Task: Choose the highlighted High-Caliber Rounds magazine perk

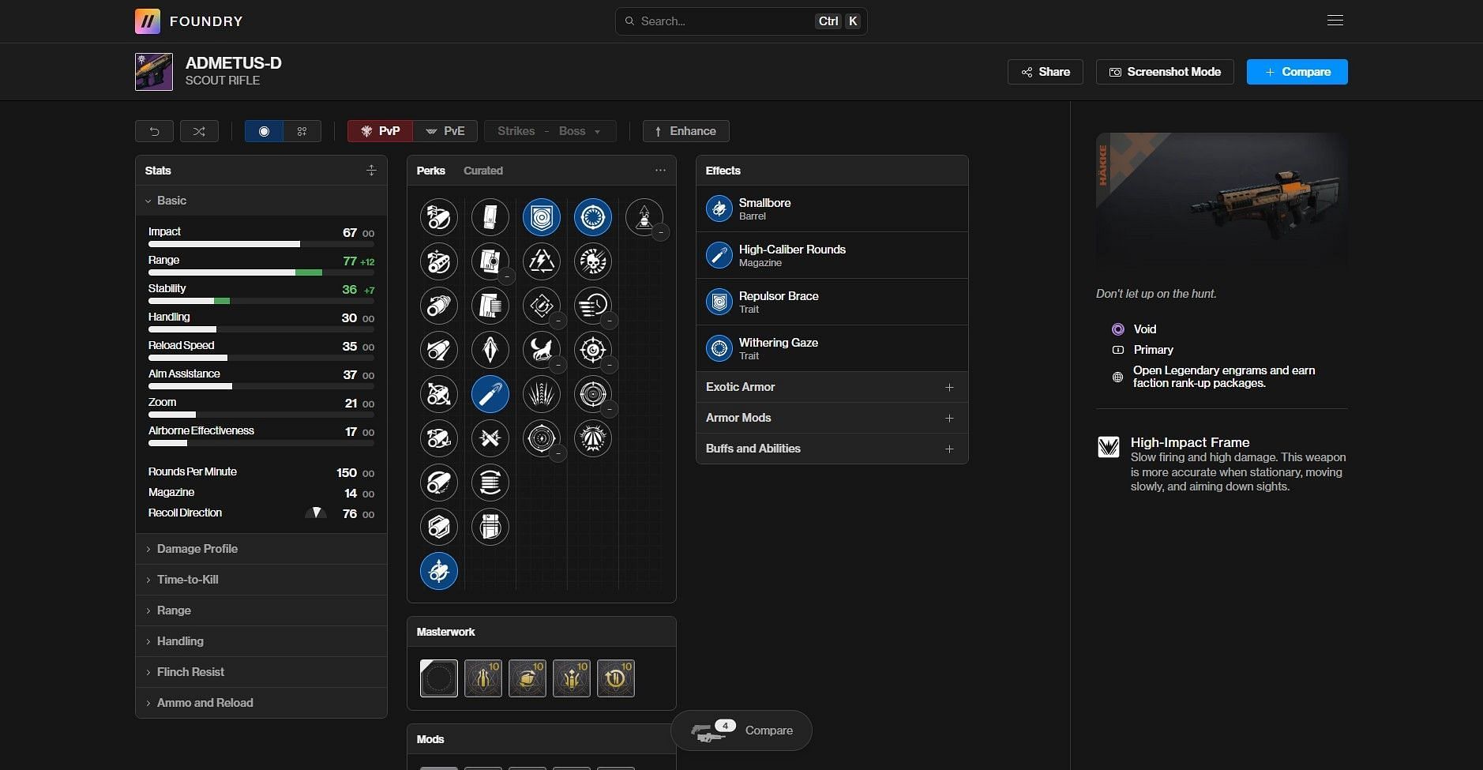Action: pos(490,394)
